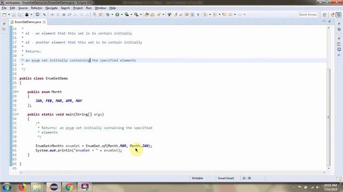Maximize the editor area

pos(330,21)
